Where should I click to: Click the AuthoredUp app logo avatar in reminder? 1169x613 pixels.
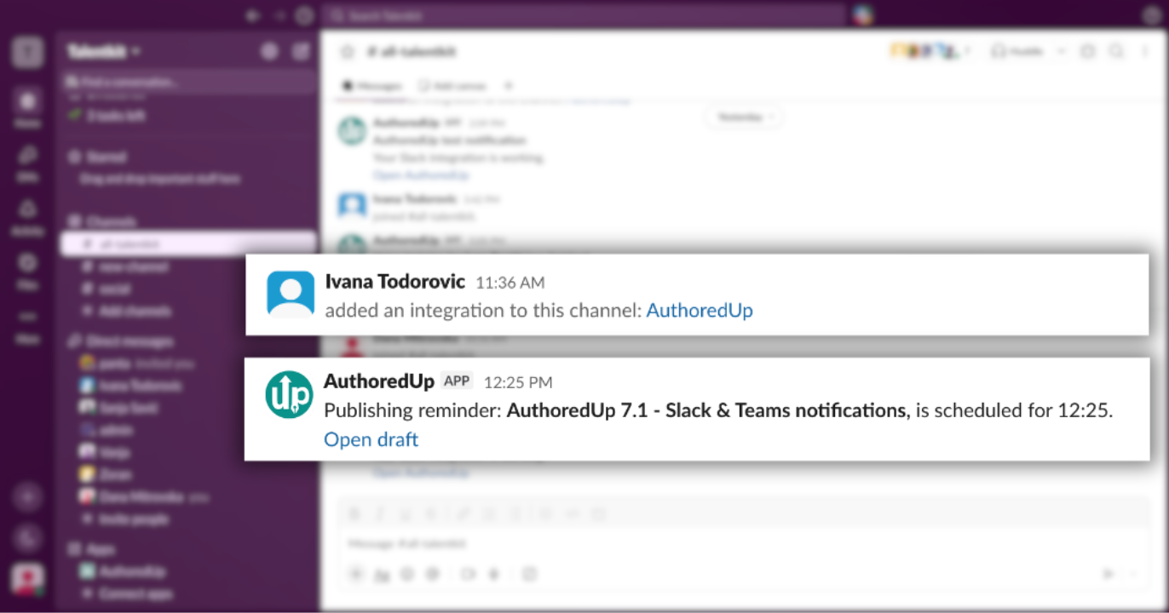pyautogui.click(x=290, y=395)
